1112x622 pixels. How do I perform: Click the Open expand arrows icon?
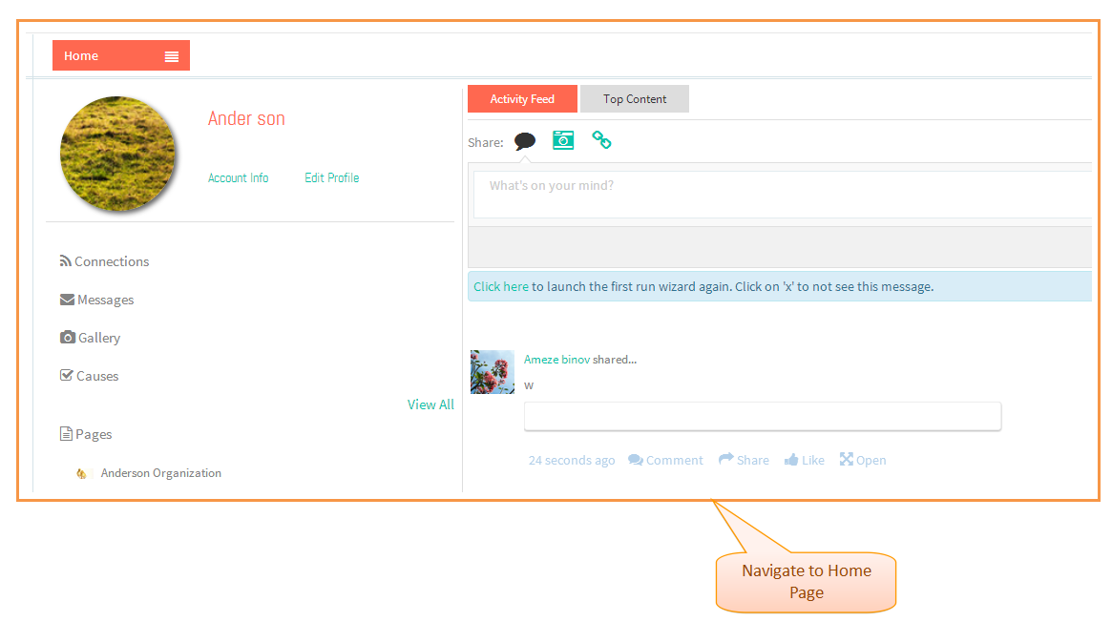[x=846, y=459]
